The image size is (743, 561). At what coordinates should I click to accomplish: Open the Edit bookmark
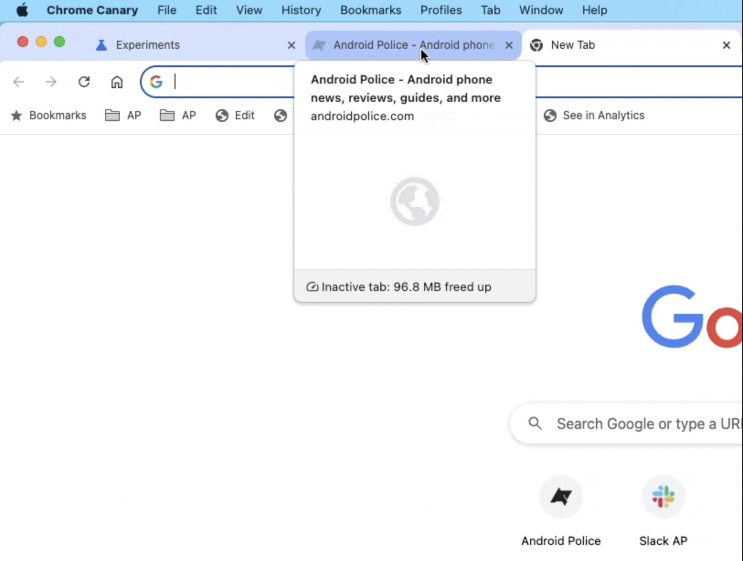(235, 116)
